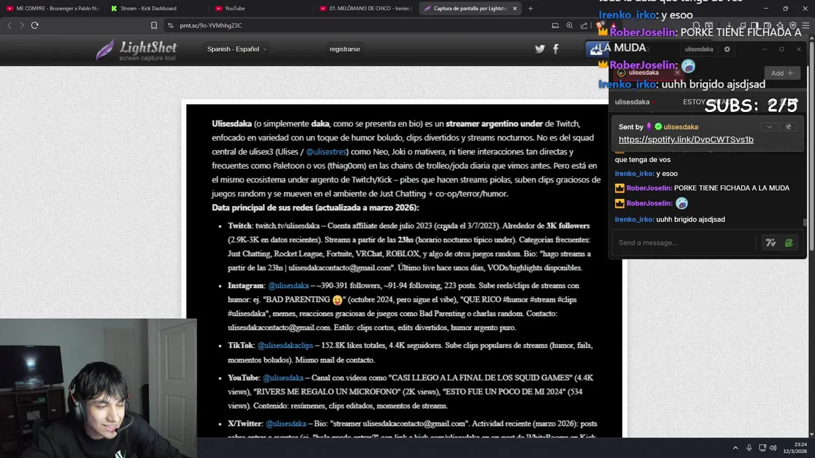
Task: Share this page icon in address bar
Action: [584, 25]
